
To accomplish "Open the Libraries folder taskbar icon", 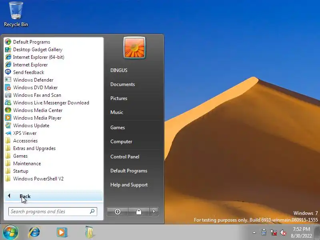I will coord(89,232).
